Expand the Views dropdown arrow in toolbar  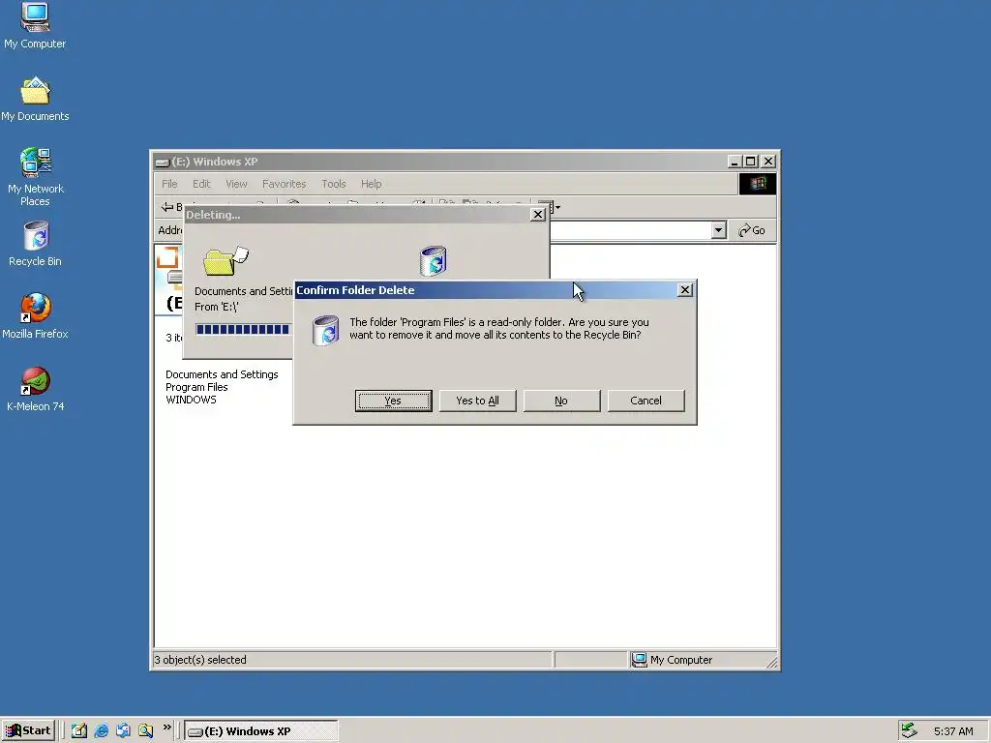[557, 207]
